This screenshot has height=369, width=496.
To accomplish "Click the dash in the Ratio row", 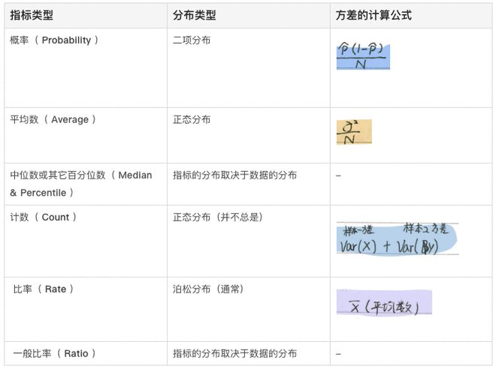I will click(x=338, y=353).
